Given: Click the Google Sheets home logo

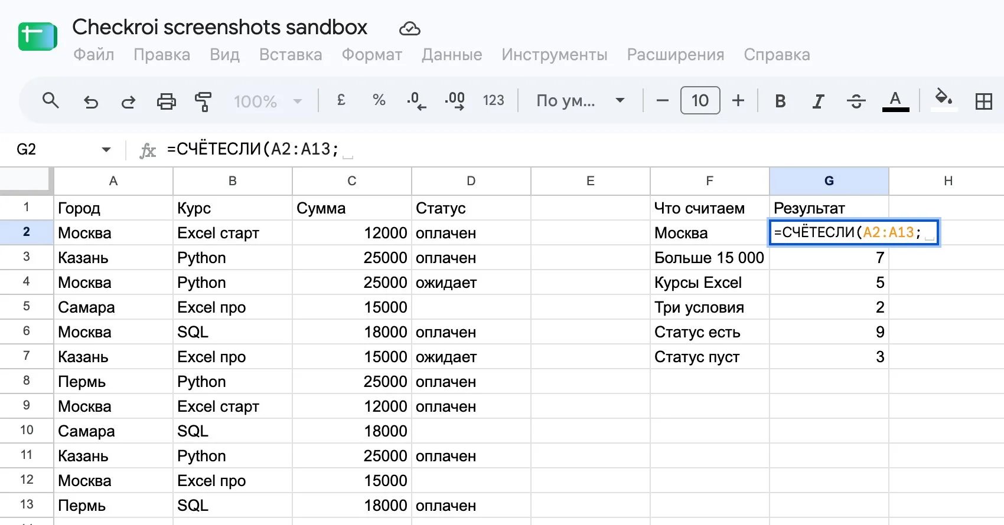Looking at the screenshot, I should click(x=37, y=37).
